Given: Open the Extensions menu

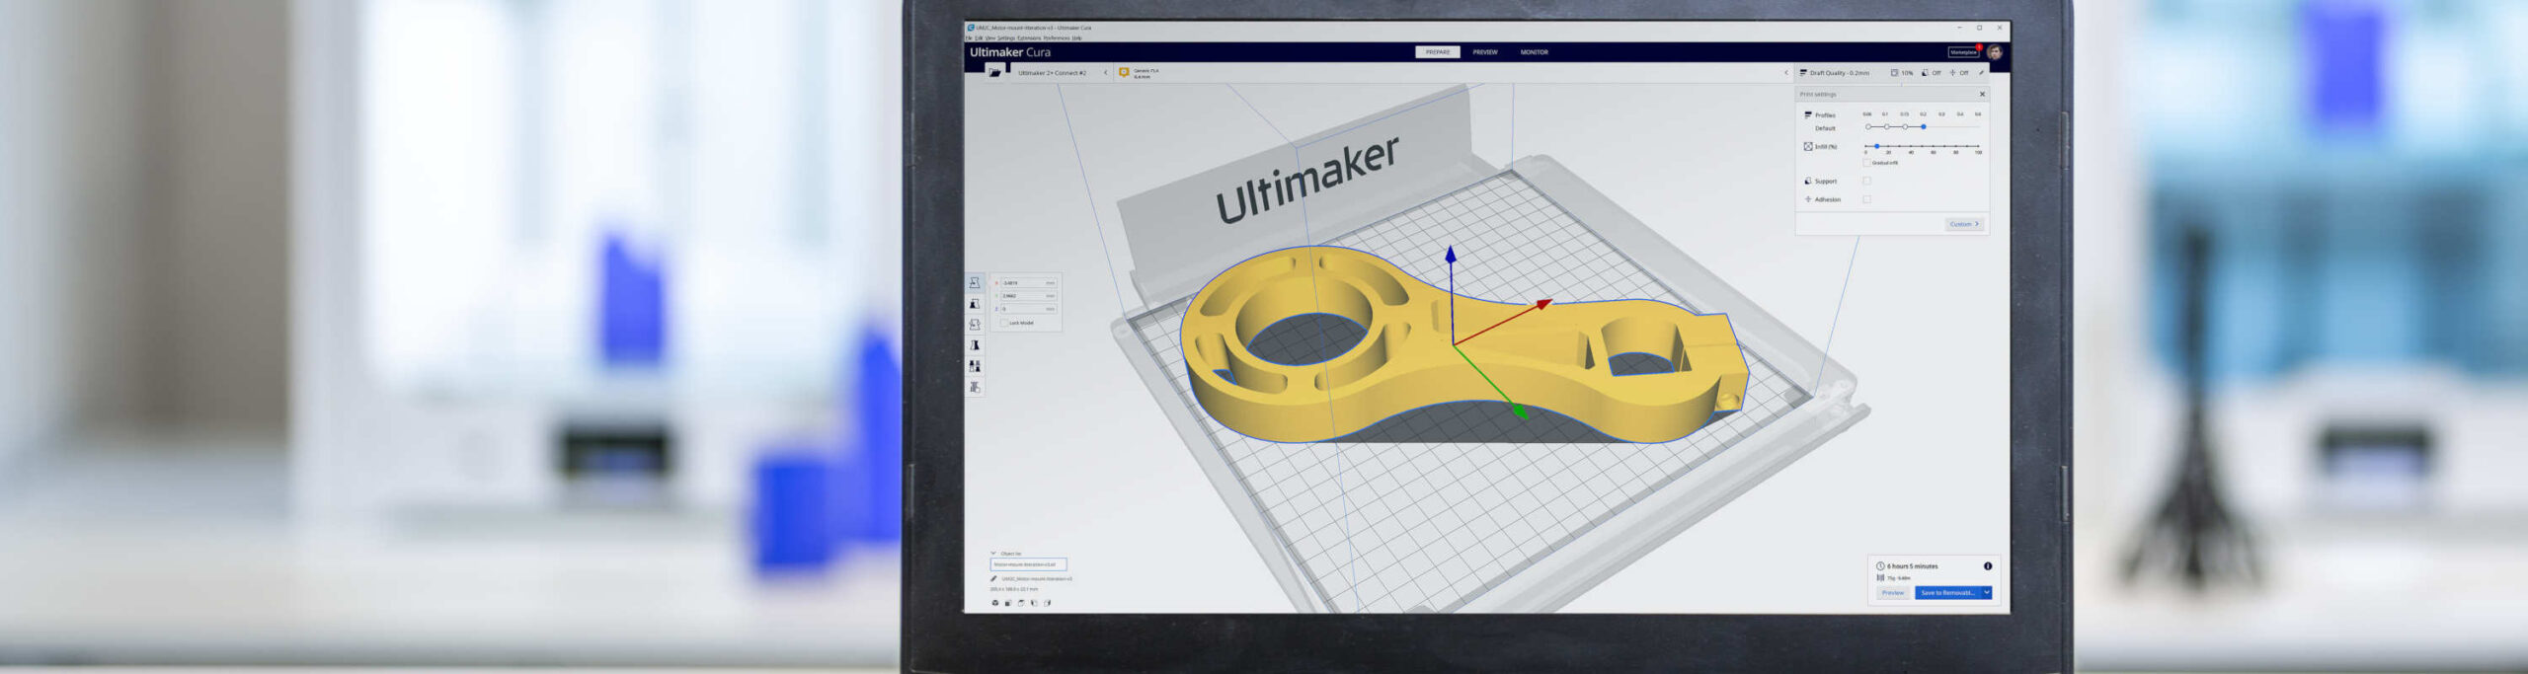Looking at the screenshot, I should tap(1029, 38).
